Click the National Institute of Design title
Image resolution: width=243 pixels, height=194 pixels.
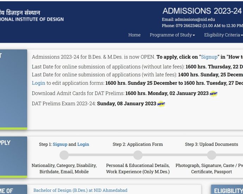pos(32,19)
